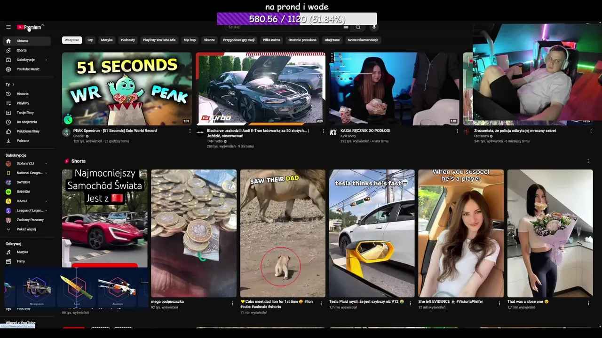
Task: Open Twoje filmy in sidebar
Action: click(x=27, y=113)
